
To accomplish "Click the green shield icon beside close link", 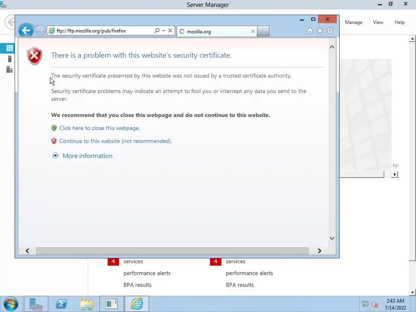I will (x=54, y=128).
